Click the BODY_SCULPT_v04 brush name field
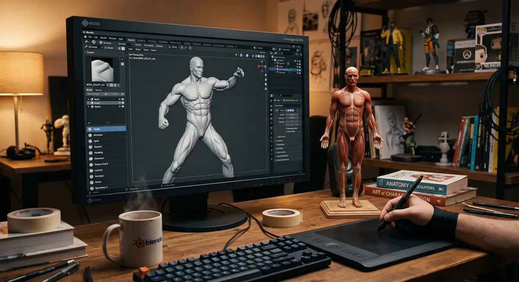 tap(96, 85)
